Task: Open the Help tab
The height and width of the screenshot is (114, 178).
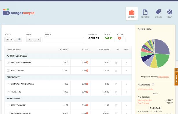Action: [x=170, y=14]
